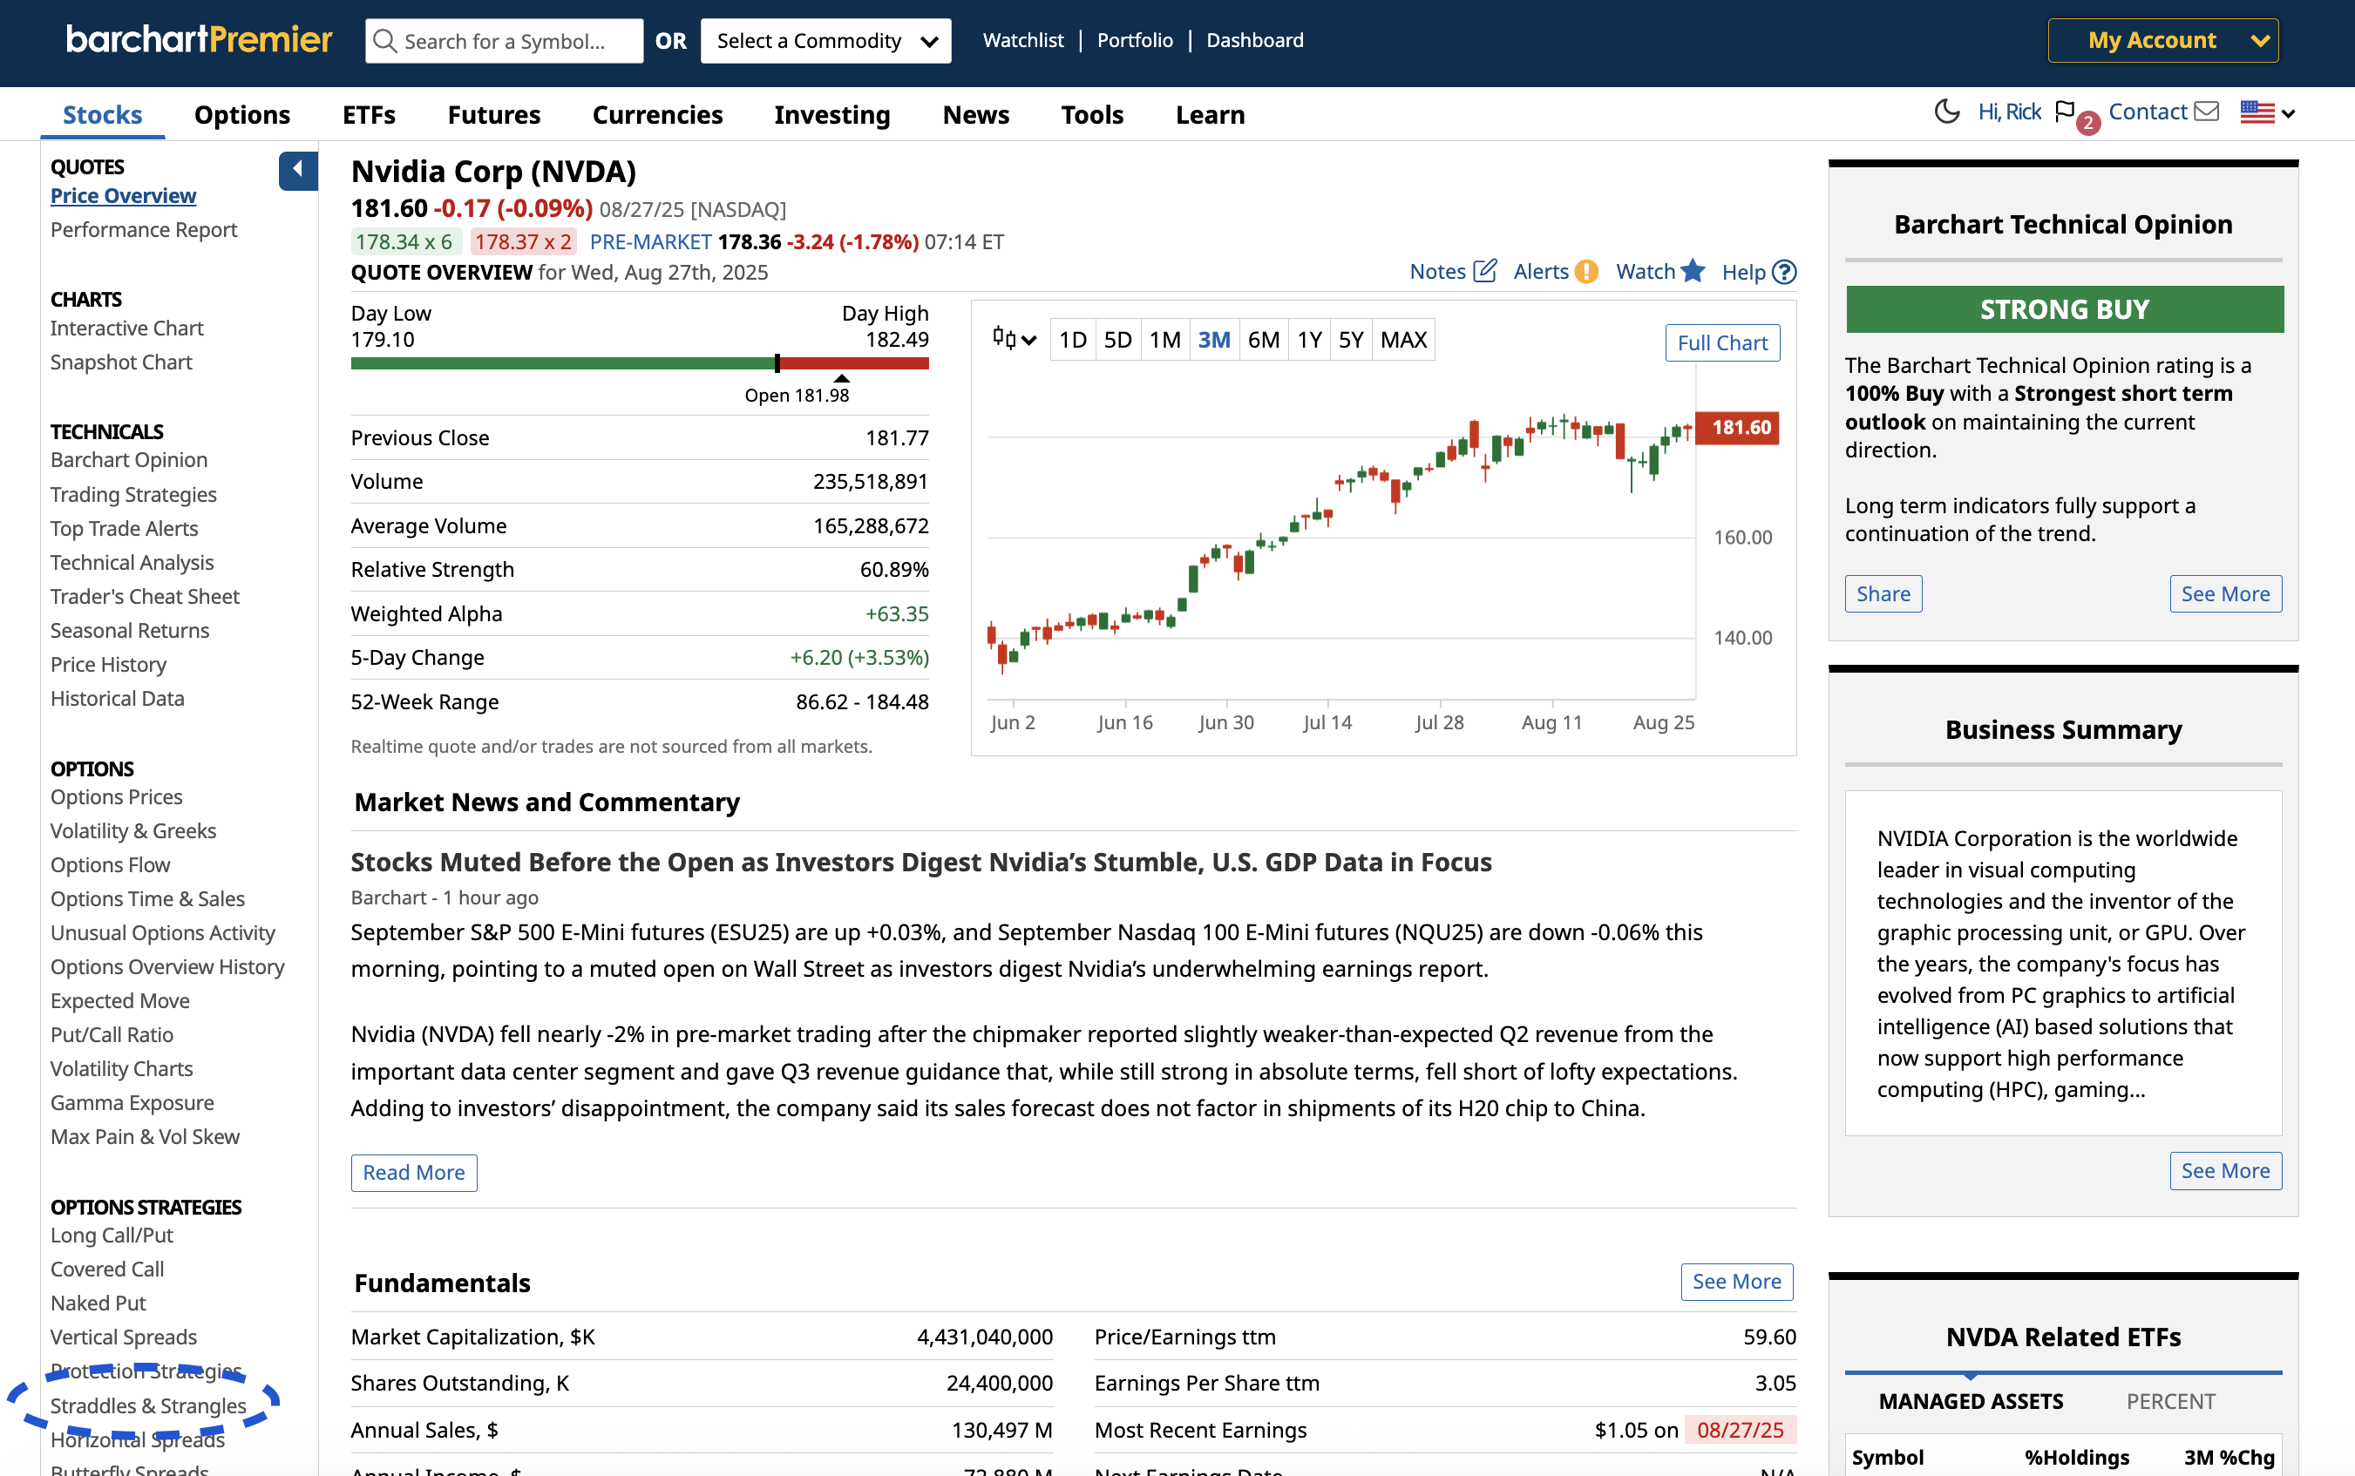The width and height of the screenshot is (2355, 1476).
Task: Click the Contact envelope icon
Action: coord(2207,112)
